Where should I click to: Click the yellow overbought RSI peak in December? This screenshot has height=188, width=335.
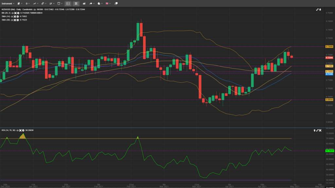[23, 136]
